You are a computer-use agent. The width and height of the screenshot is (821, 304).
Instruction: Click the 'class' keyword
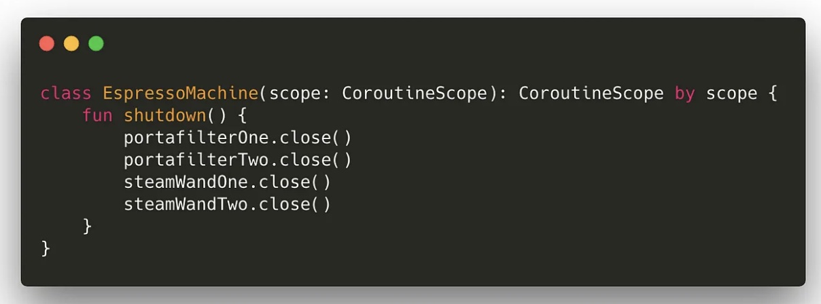coord(66,93)
